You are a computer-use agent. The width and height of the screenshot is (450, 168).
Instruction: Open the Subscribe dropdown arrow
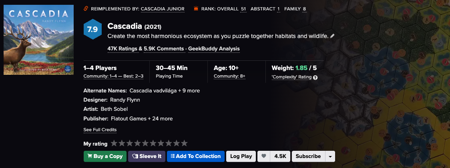330,156
